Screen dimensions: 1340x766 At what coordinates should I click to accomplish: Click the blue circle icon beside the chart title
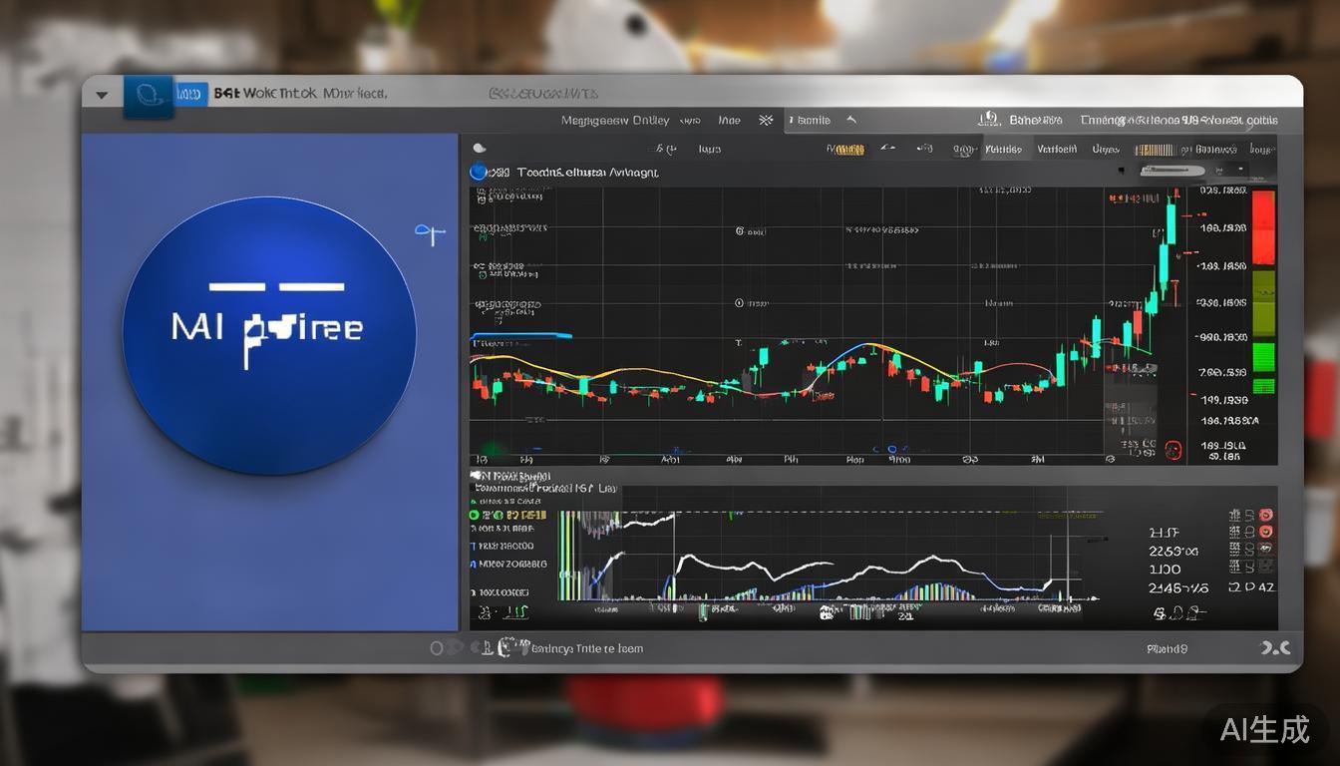pos(479,172)
